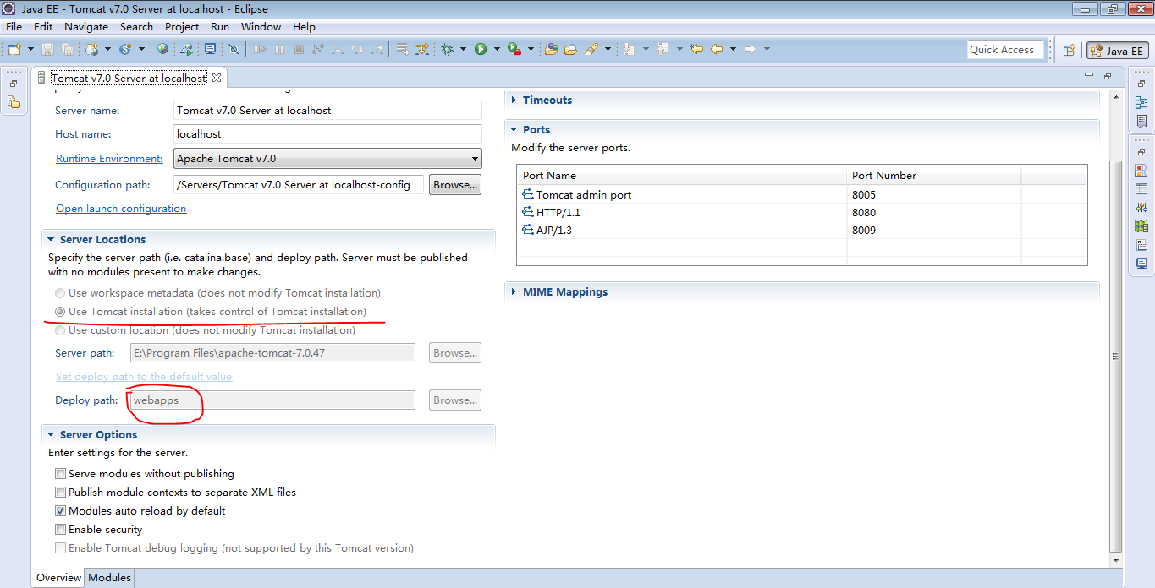Open the Task List icon in right sidebar
This screenshot has width=1155, height=588.
coord(1141,122)
